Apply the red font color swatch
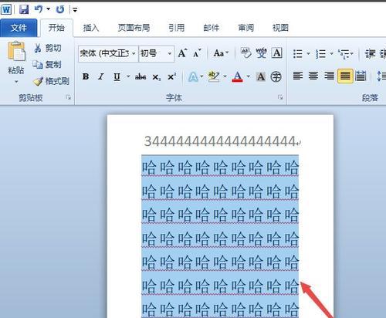 237,76
